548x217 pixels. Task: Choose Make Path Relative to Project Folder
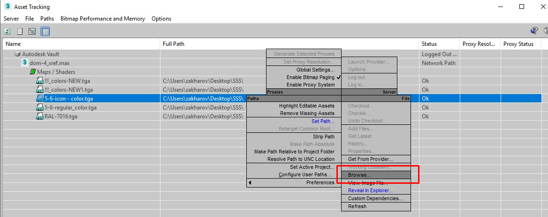point(294,152)
